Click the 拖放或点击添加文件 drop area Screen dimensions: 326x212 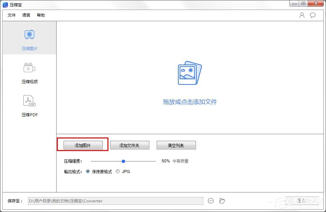tap(189, 102)
